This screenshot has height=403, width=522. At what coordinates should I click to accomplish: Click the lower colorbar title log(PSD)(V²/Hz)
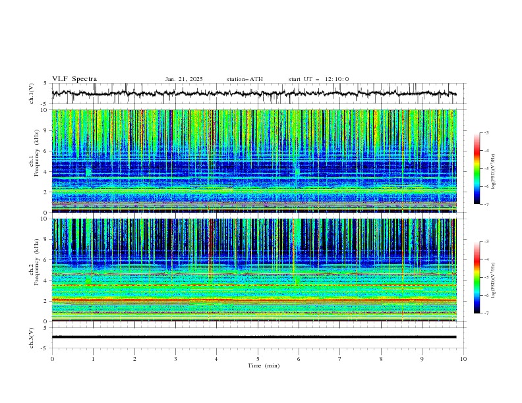[x=493, y=280]
